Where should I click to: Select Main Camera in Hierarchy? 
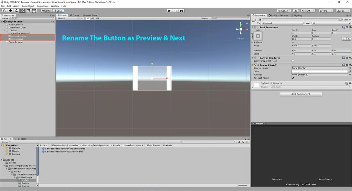[x=16, y=24]
